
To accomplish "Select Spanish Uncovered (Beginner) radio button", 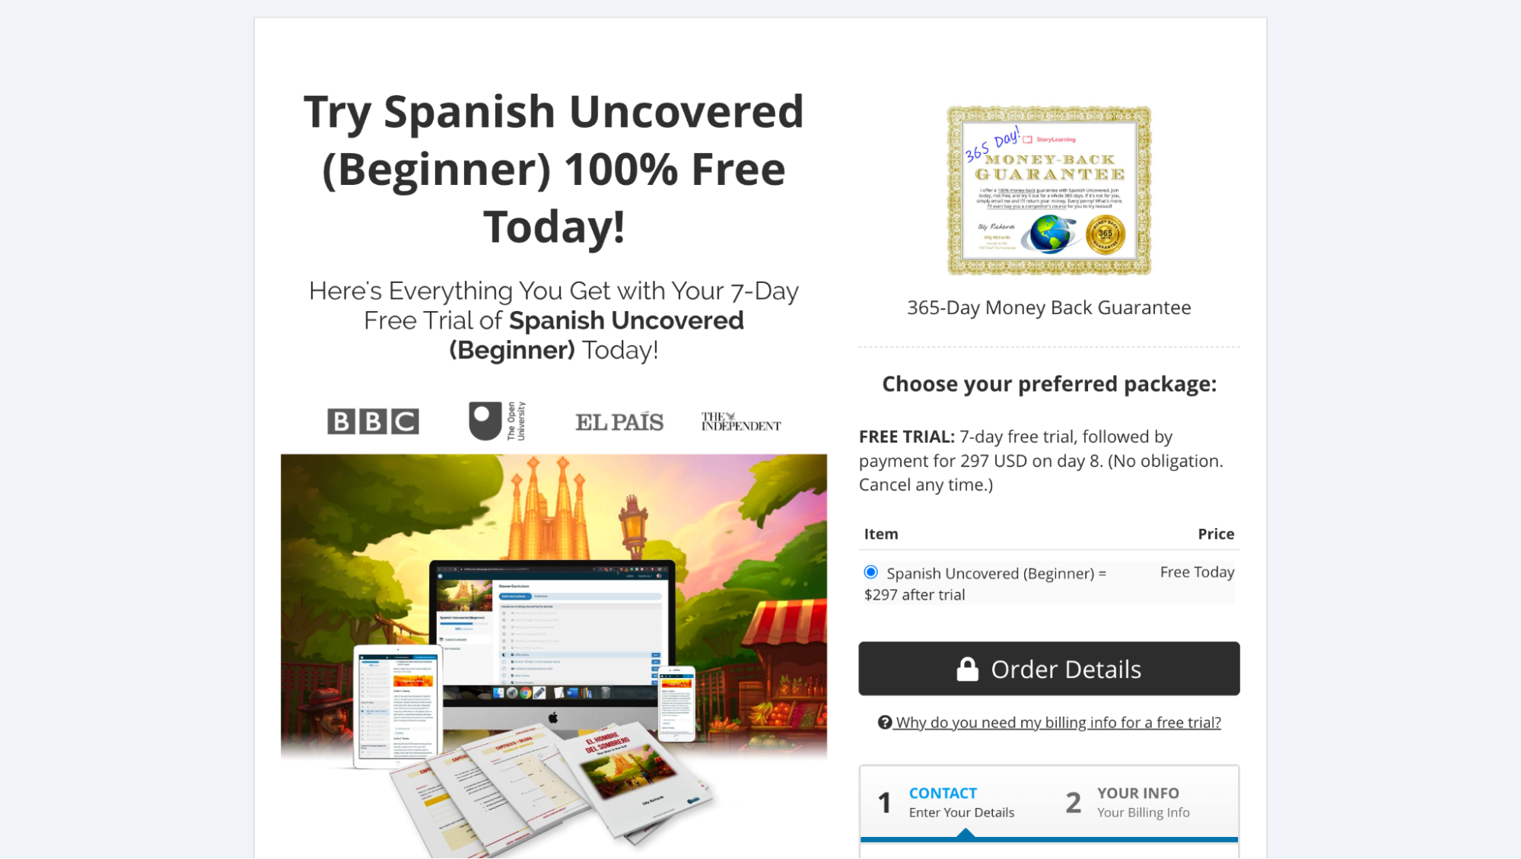I will (x=871, y=572).
